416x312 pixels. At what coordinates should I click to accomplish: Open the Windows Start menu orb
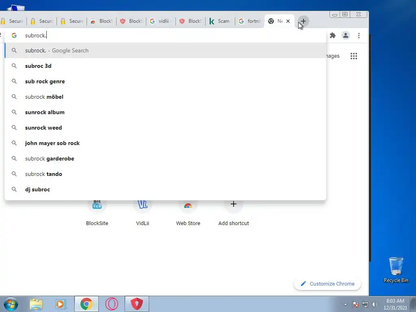[x=11, y=304]
